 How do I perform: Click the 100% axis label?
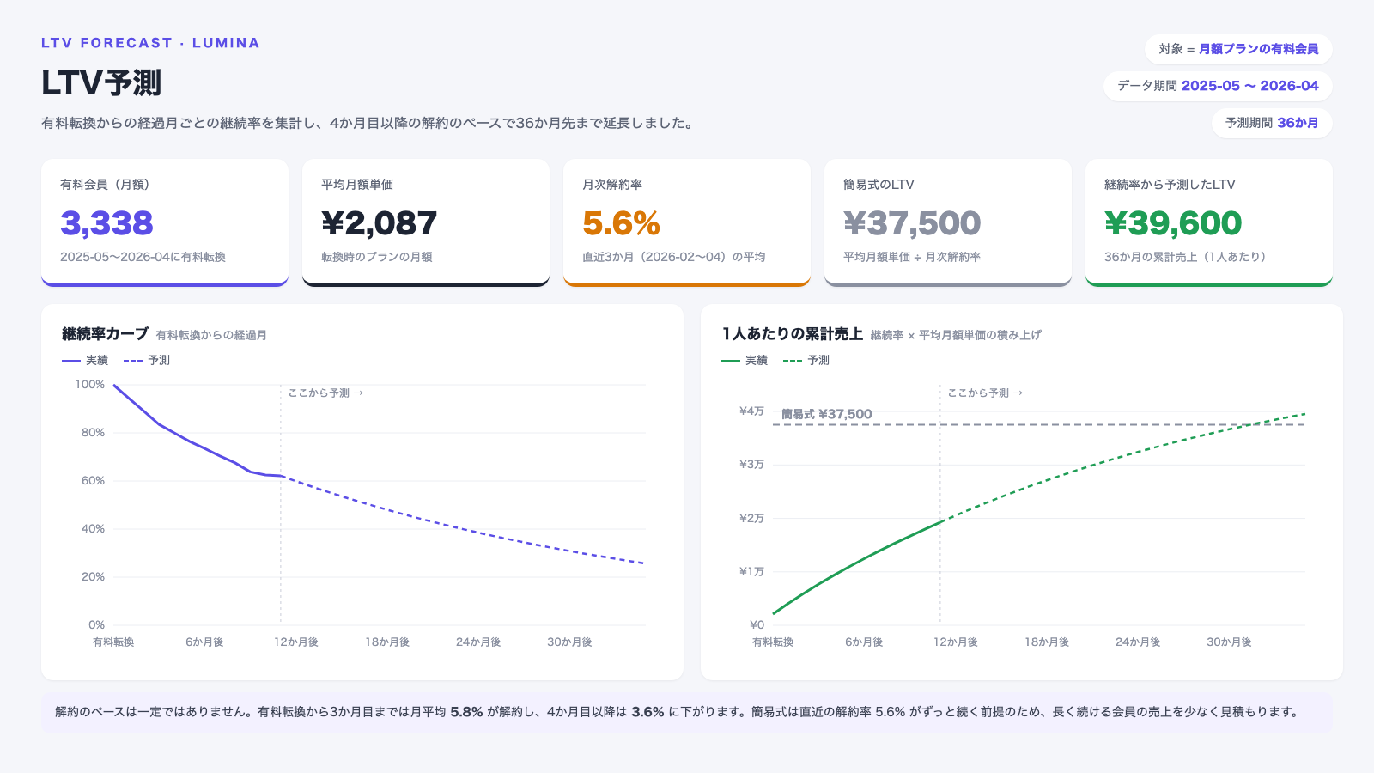[90, 384]
